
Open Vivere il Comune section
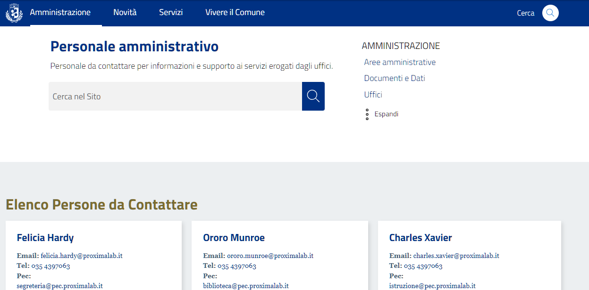point(235,13)
